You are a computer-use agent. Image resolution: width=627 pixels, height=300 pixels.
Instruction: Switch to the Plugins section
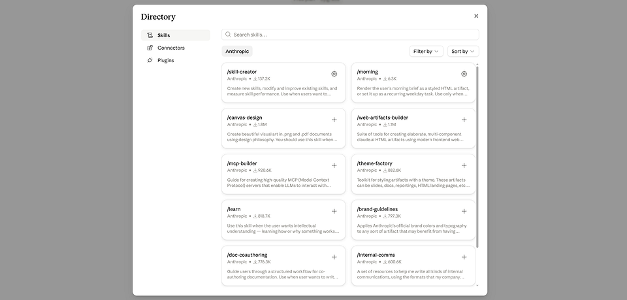tap(176, 60)
